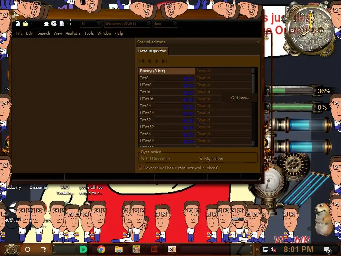
Task: Select the "youre all too stupid" desktop label
Action: [91, 190]
